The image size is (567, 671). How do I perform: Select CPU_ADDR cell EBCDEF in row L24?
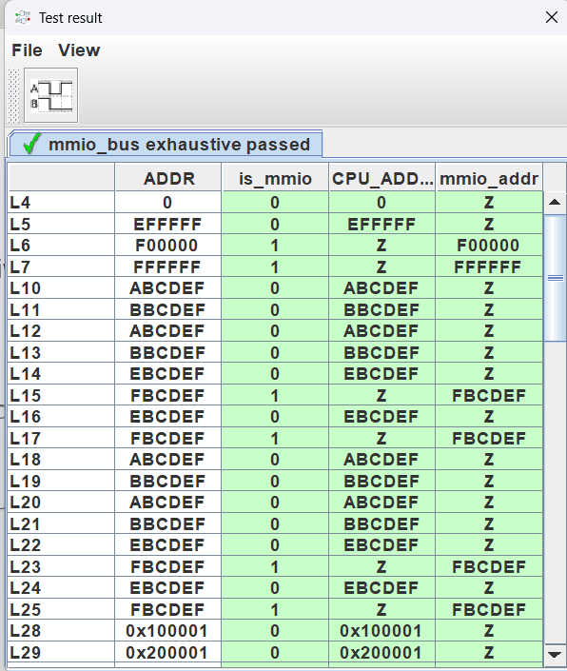(381, 587)
